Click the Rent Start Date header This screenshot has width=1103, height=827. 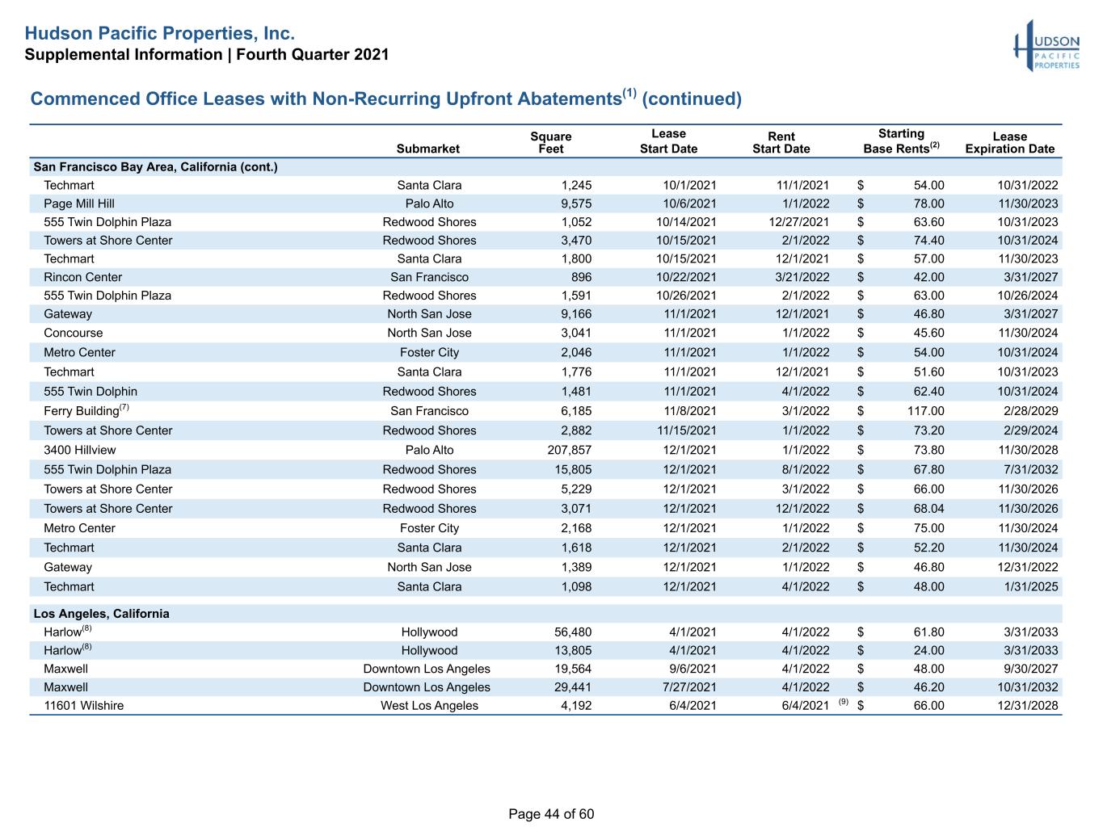click(x=781, y=143)
